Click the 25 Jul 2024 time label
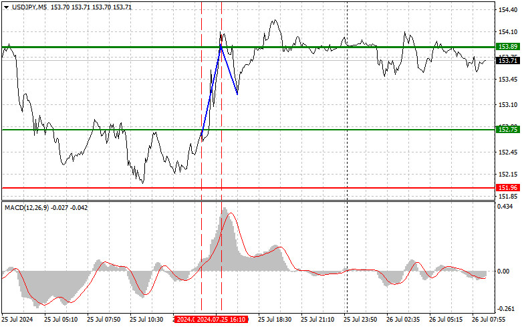Screen dimensions: 522x327 [x=17, y=320]
